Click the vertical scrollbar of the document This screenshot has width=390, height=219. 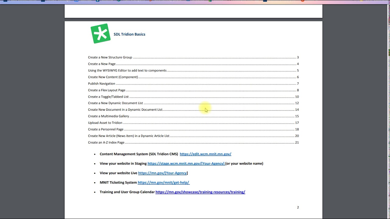coord(389,112)
